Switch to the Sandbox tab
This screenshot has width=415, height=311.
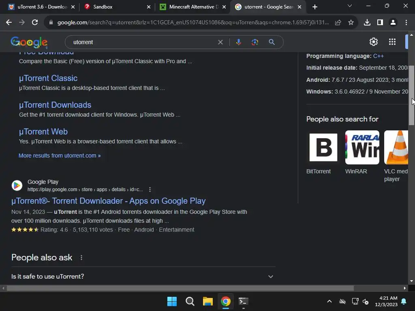[x=116, y=7]
